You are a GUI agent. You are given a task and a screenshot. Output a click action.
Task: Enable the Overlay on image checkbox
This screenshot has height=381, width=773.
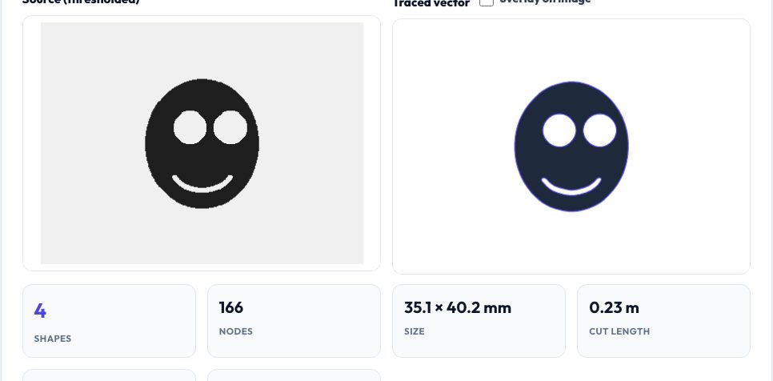click(486, 2)
